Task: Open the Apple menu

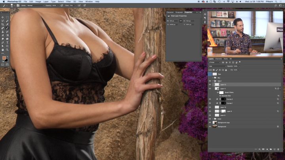Action: tap(4, 2)
